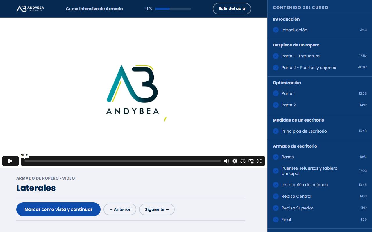Viewport: 372px width, 232px height.
Task: Toggle completed check for Introducción lesson
Action: [x=276, y=30]
